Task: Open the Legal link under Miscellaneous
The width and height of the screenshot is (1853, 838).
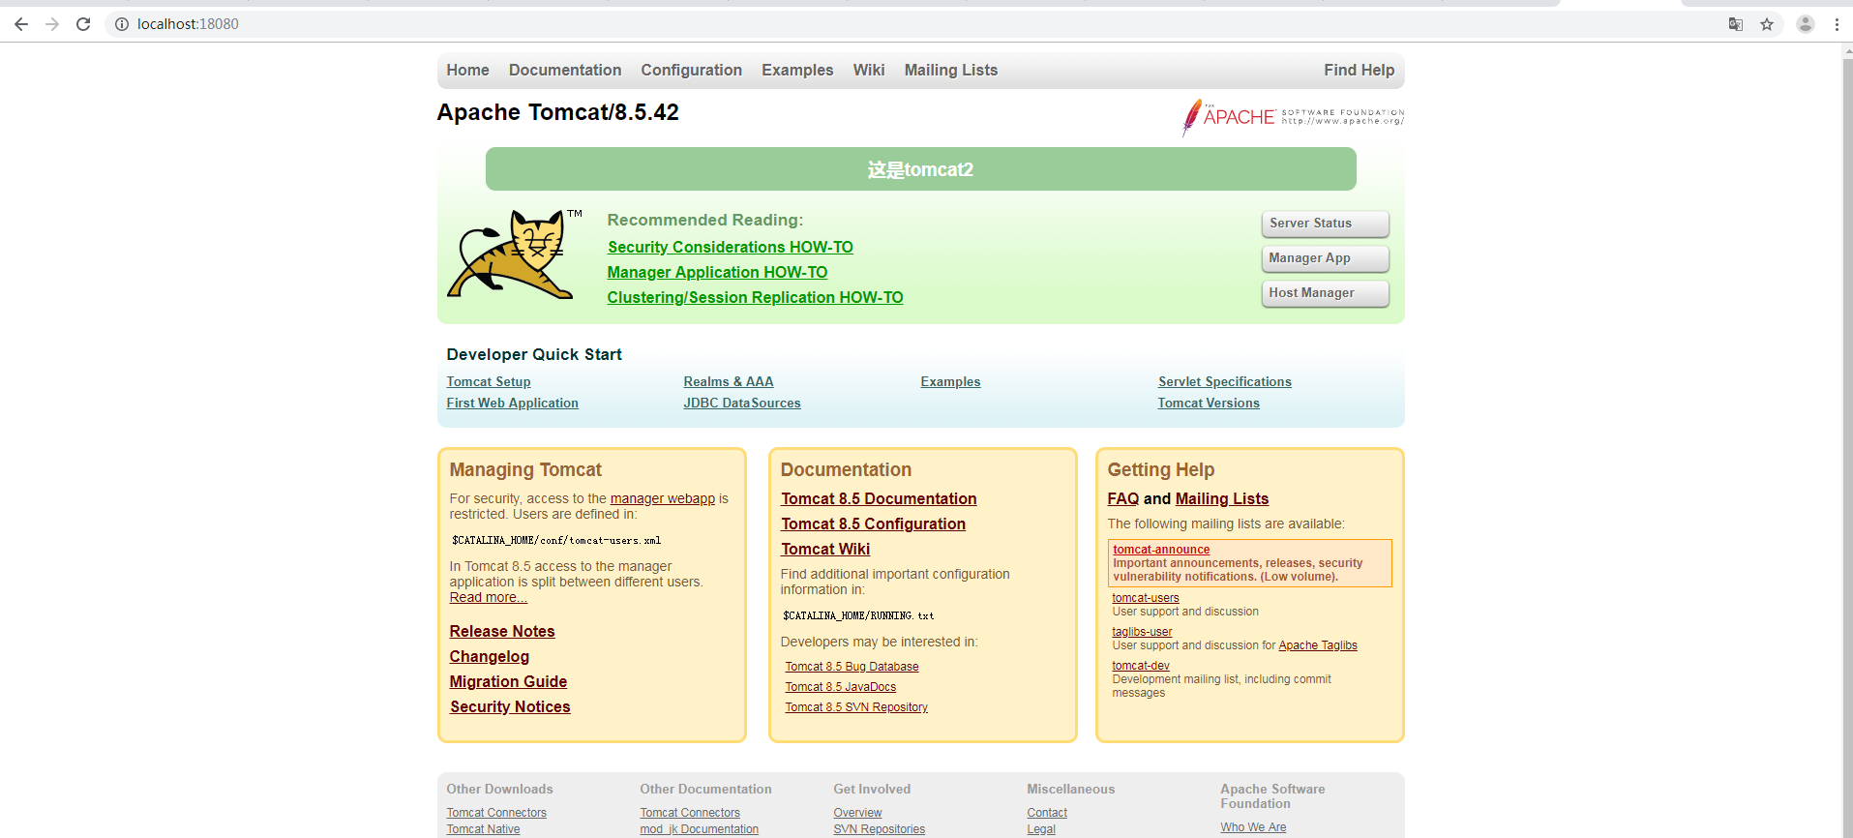Action: pyautogui.click(x=1041, y=829)
